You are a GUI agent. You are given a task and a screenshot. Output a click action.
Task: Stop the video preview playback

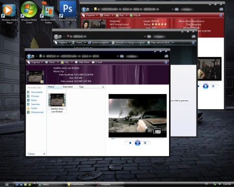[130, 143]
